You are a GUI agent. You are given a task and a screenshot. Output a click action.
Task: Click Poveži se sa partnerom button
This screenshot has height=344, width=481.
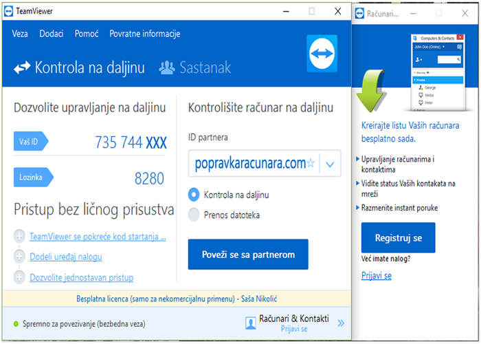click(x=248, y=255)
